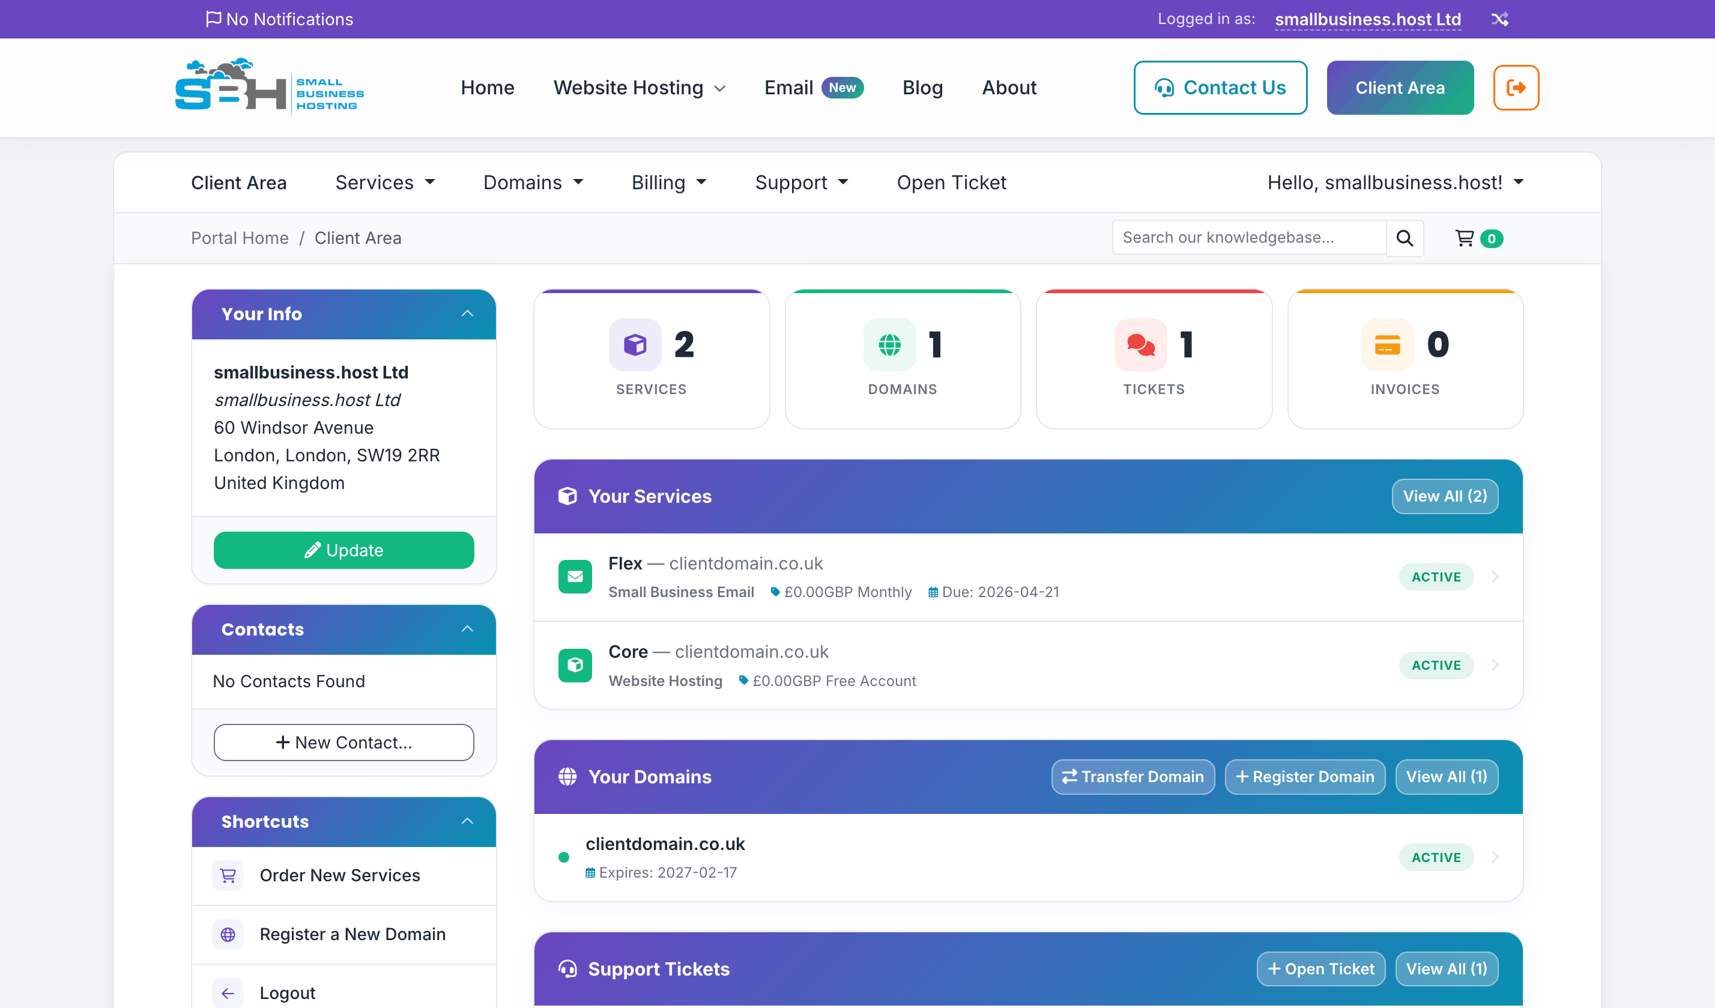Expand the Support menu dropdown
Image resolution: width=1715 pixels, height=1008 pixels.
(x=802, y=183)
